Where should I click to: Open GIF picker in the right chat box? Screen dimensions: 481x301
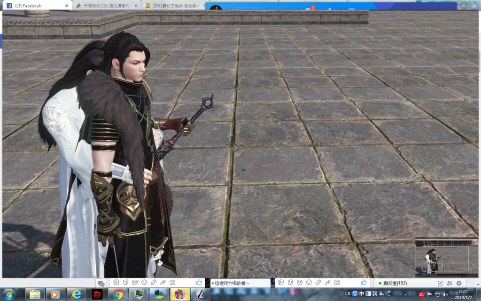299,282
